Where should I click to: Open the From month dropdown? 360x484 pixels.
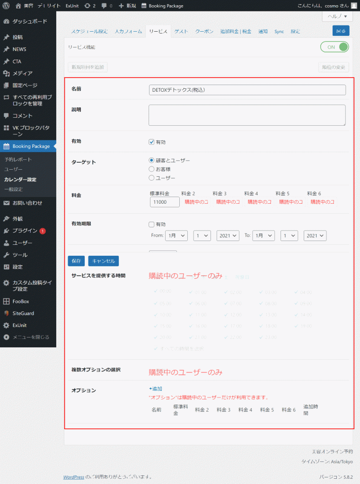coord(176,235)
